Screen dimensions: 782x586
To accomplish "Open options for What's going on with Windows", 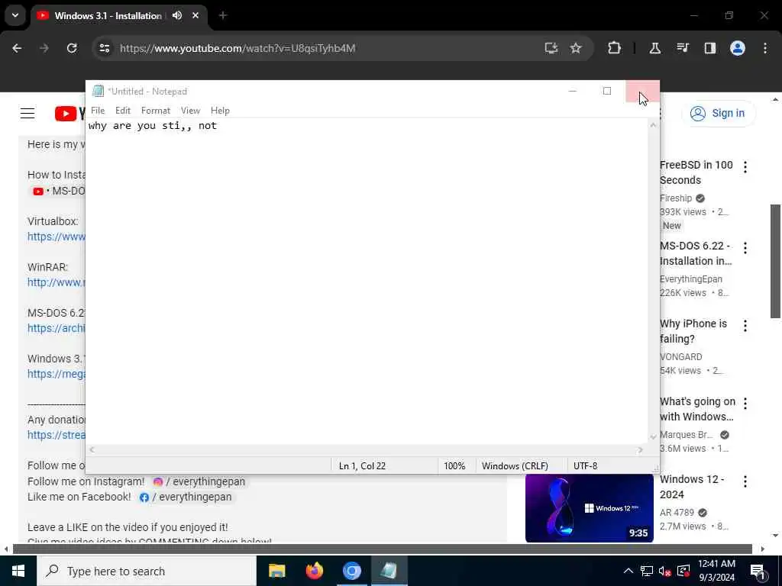I will pyautogui.click(x=745, y=403).
